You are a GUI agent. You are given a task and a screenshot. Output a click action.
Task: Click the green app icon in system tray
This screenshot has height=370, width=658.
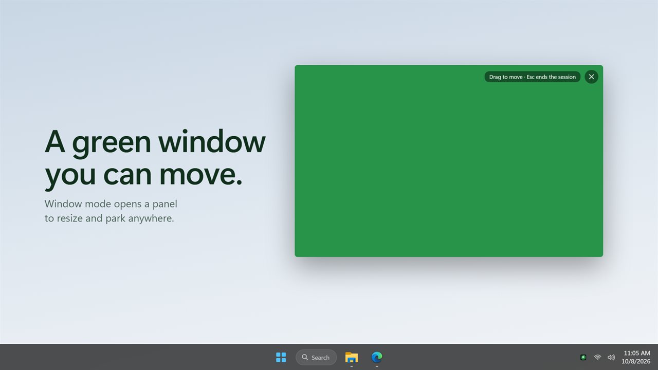583,357
